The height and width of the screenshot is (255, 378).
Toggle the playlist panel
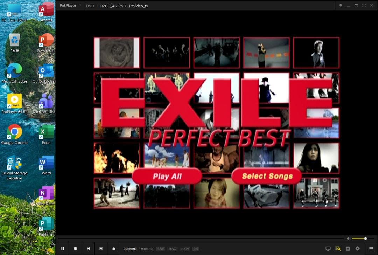click(348, 248)
